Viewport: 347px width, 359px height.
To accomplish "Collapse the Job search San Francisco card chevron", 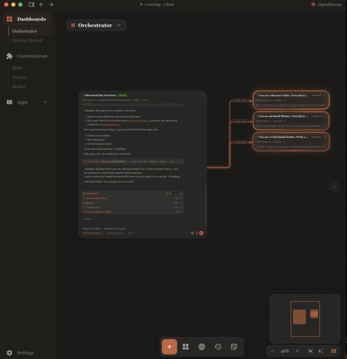I will (82, 95).
